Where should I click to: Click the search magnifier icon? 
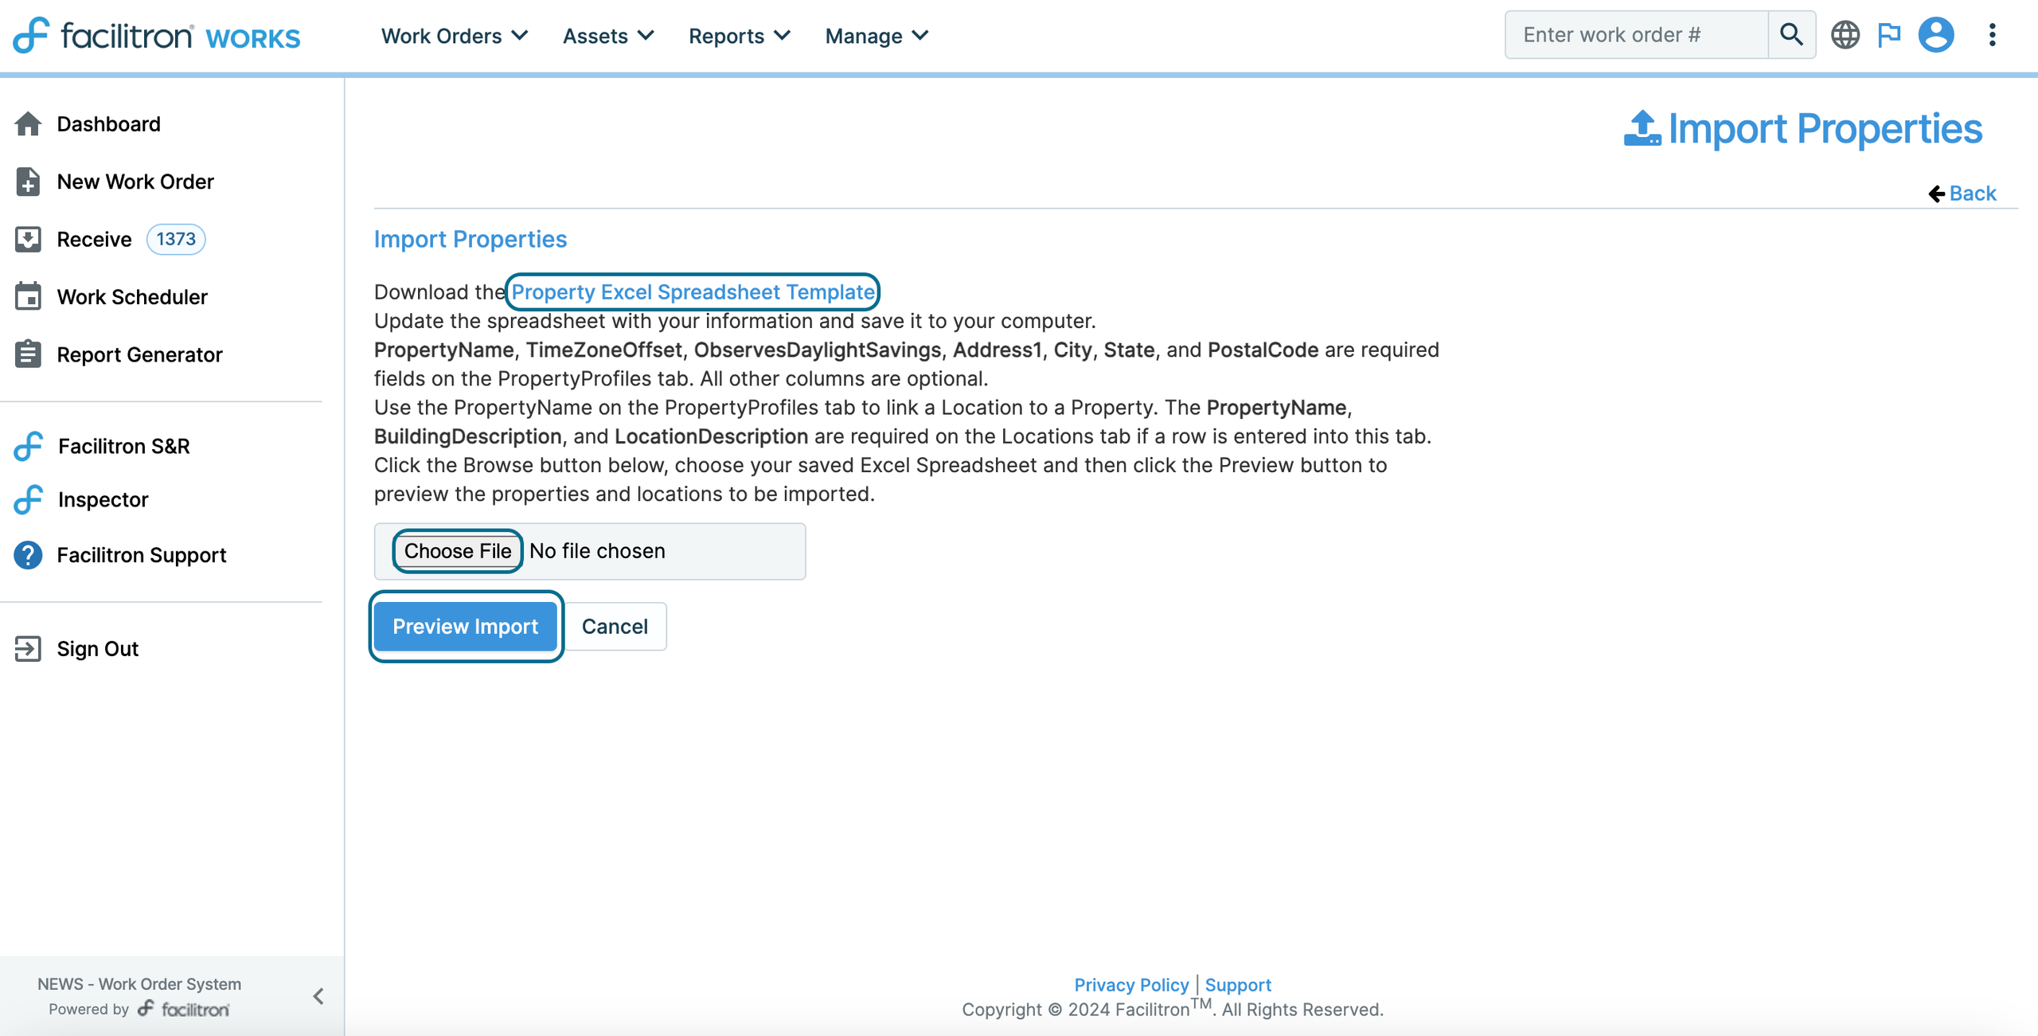1791,35
